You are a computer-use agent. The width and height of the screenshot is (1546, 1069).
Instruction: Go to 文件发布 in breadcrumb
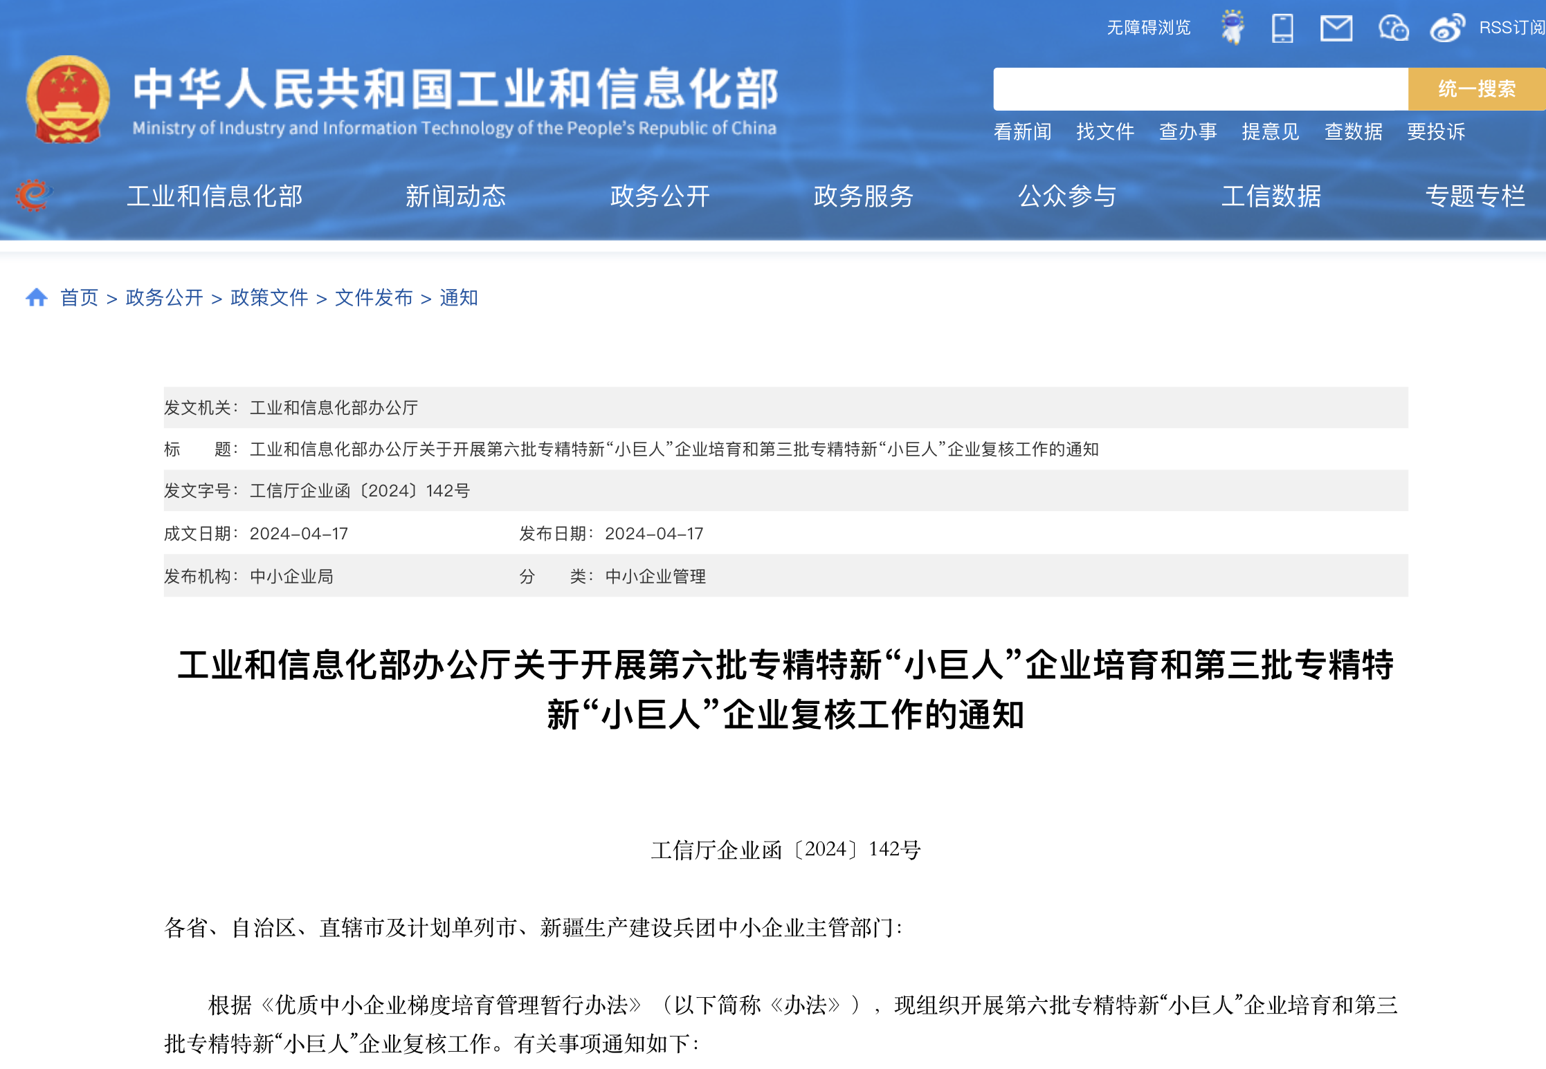tap(374, 298)
